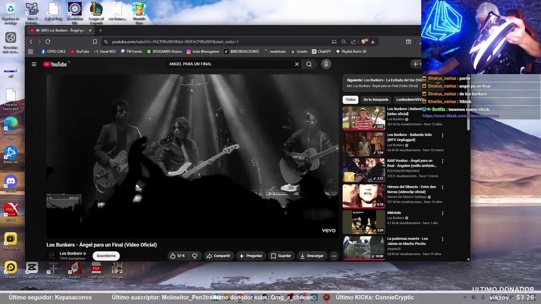This screenshot has width=541, height=304.
Task: Open the zoom magnifier icon in the address bar
Action: tap(344, 41)
